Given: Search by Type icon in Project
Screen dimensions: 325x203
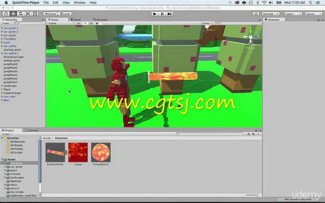Looking at the screenshot, I should [x=248, y=134].
